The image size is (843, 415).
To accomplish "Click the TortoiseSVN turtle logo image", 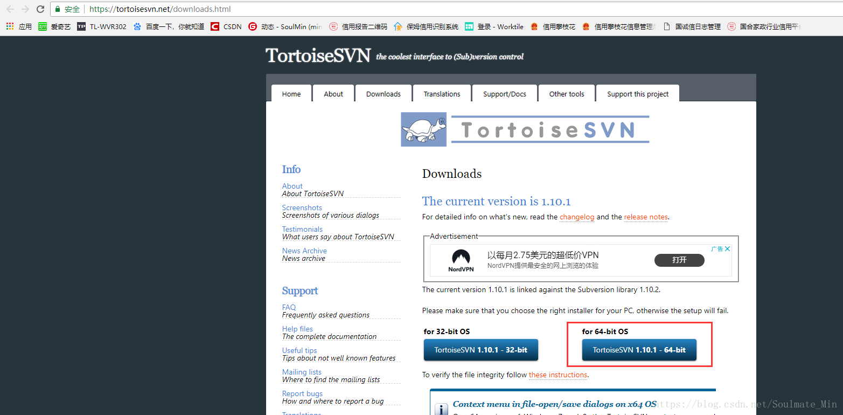I will click(424, 129).
